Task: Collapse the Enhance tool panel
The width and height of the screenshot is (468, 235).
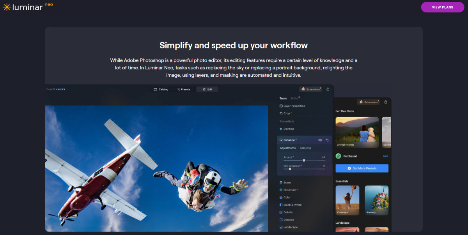Action: [288, 140]
